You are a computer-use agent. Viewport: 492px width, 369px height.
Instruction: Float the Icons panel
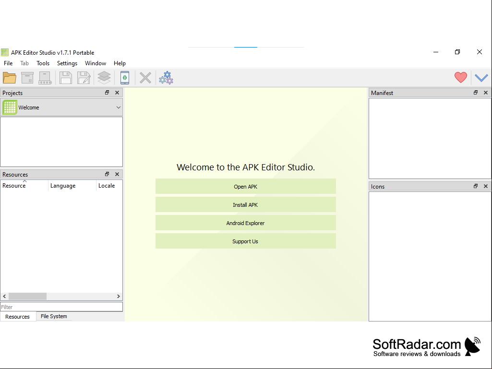pyautogui.click(x=476, y=186)
